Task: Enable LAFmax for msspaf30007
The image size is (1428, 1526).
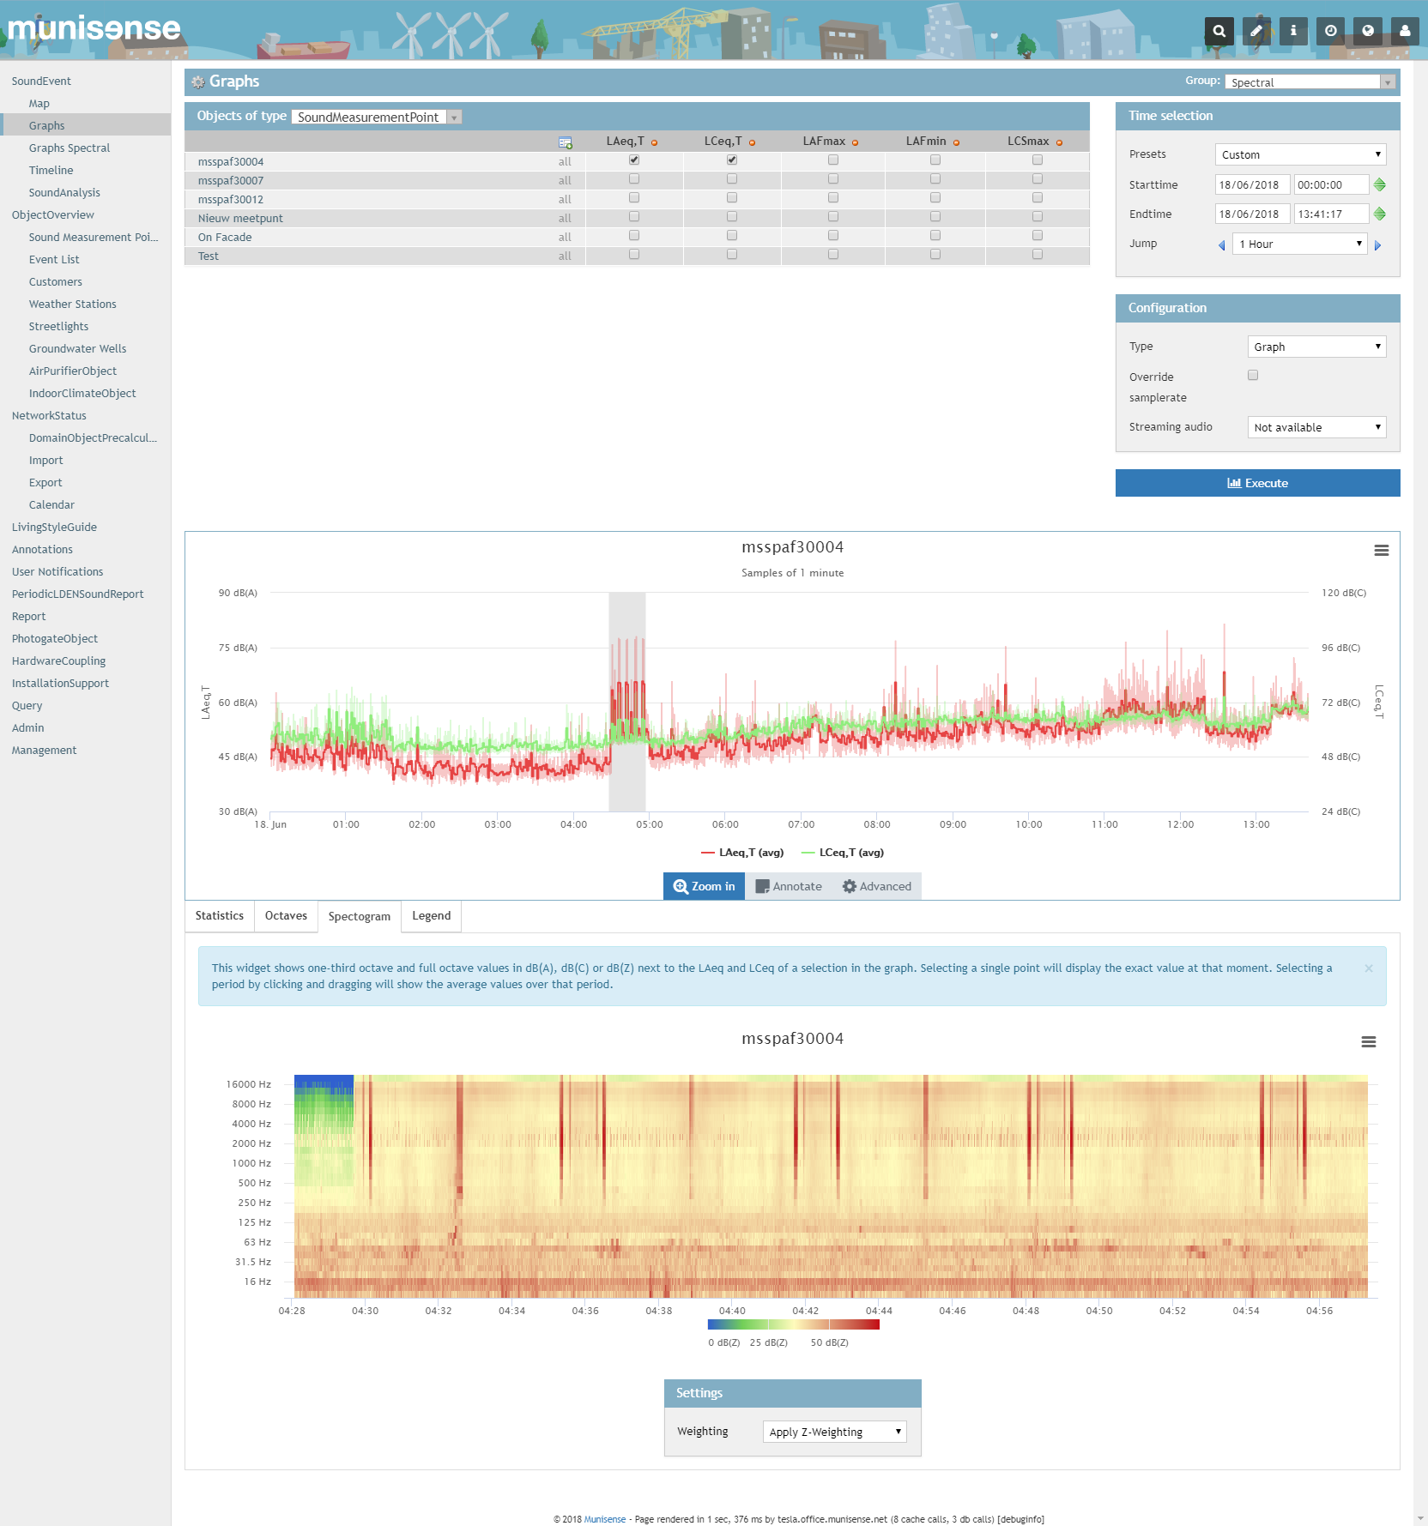Action: pos(832,178)
